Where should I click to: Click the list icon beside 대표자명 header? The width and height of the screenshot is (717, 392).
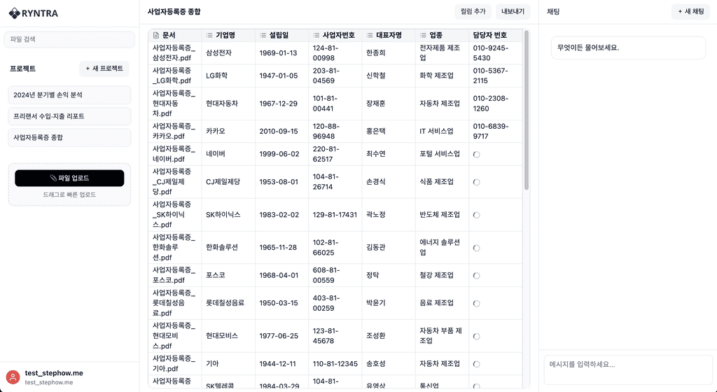click(370, 35)
